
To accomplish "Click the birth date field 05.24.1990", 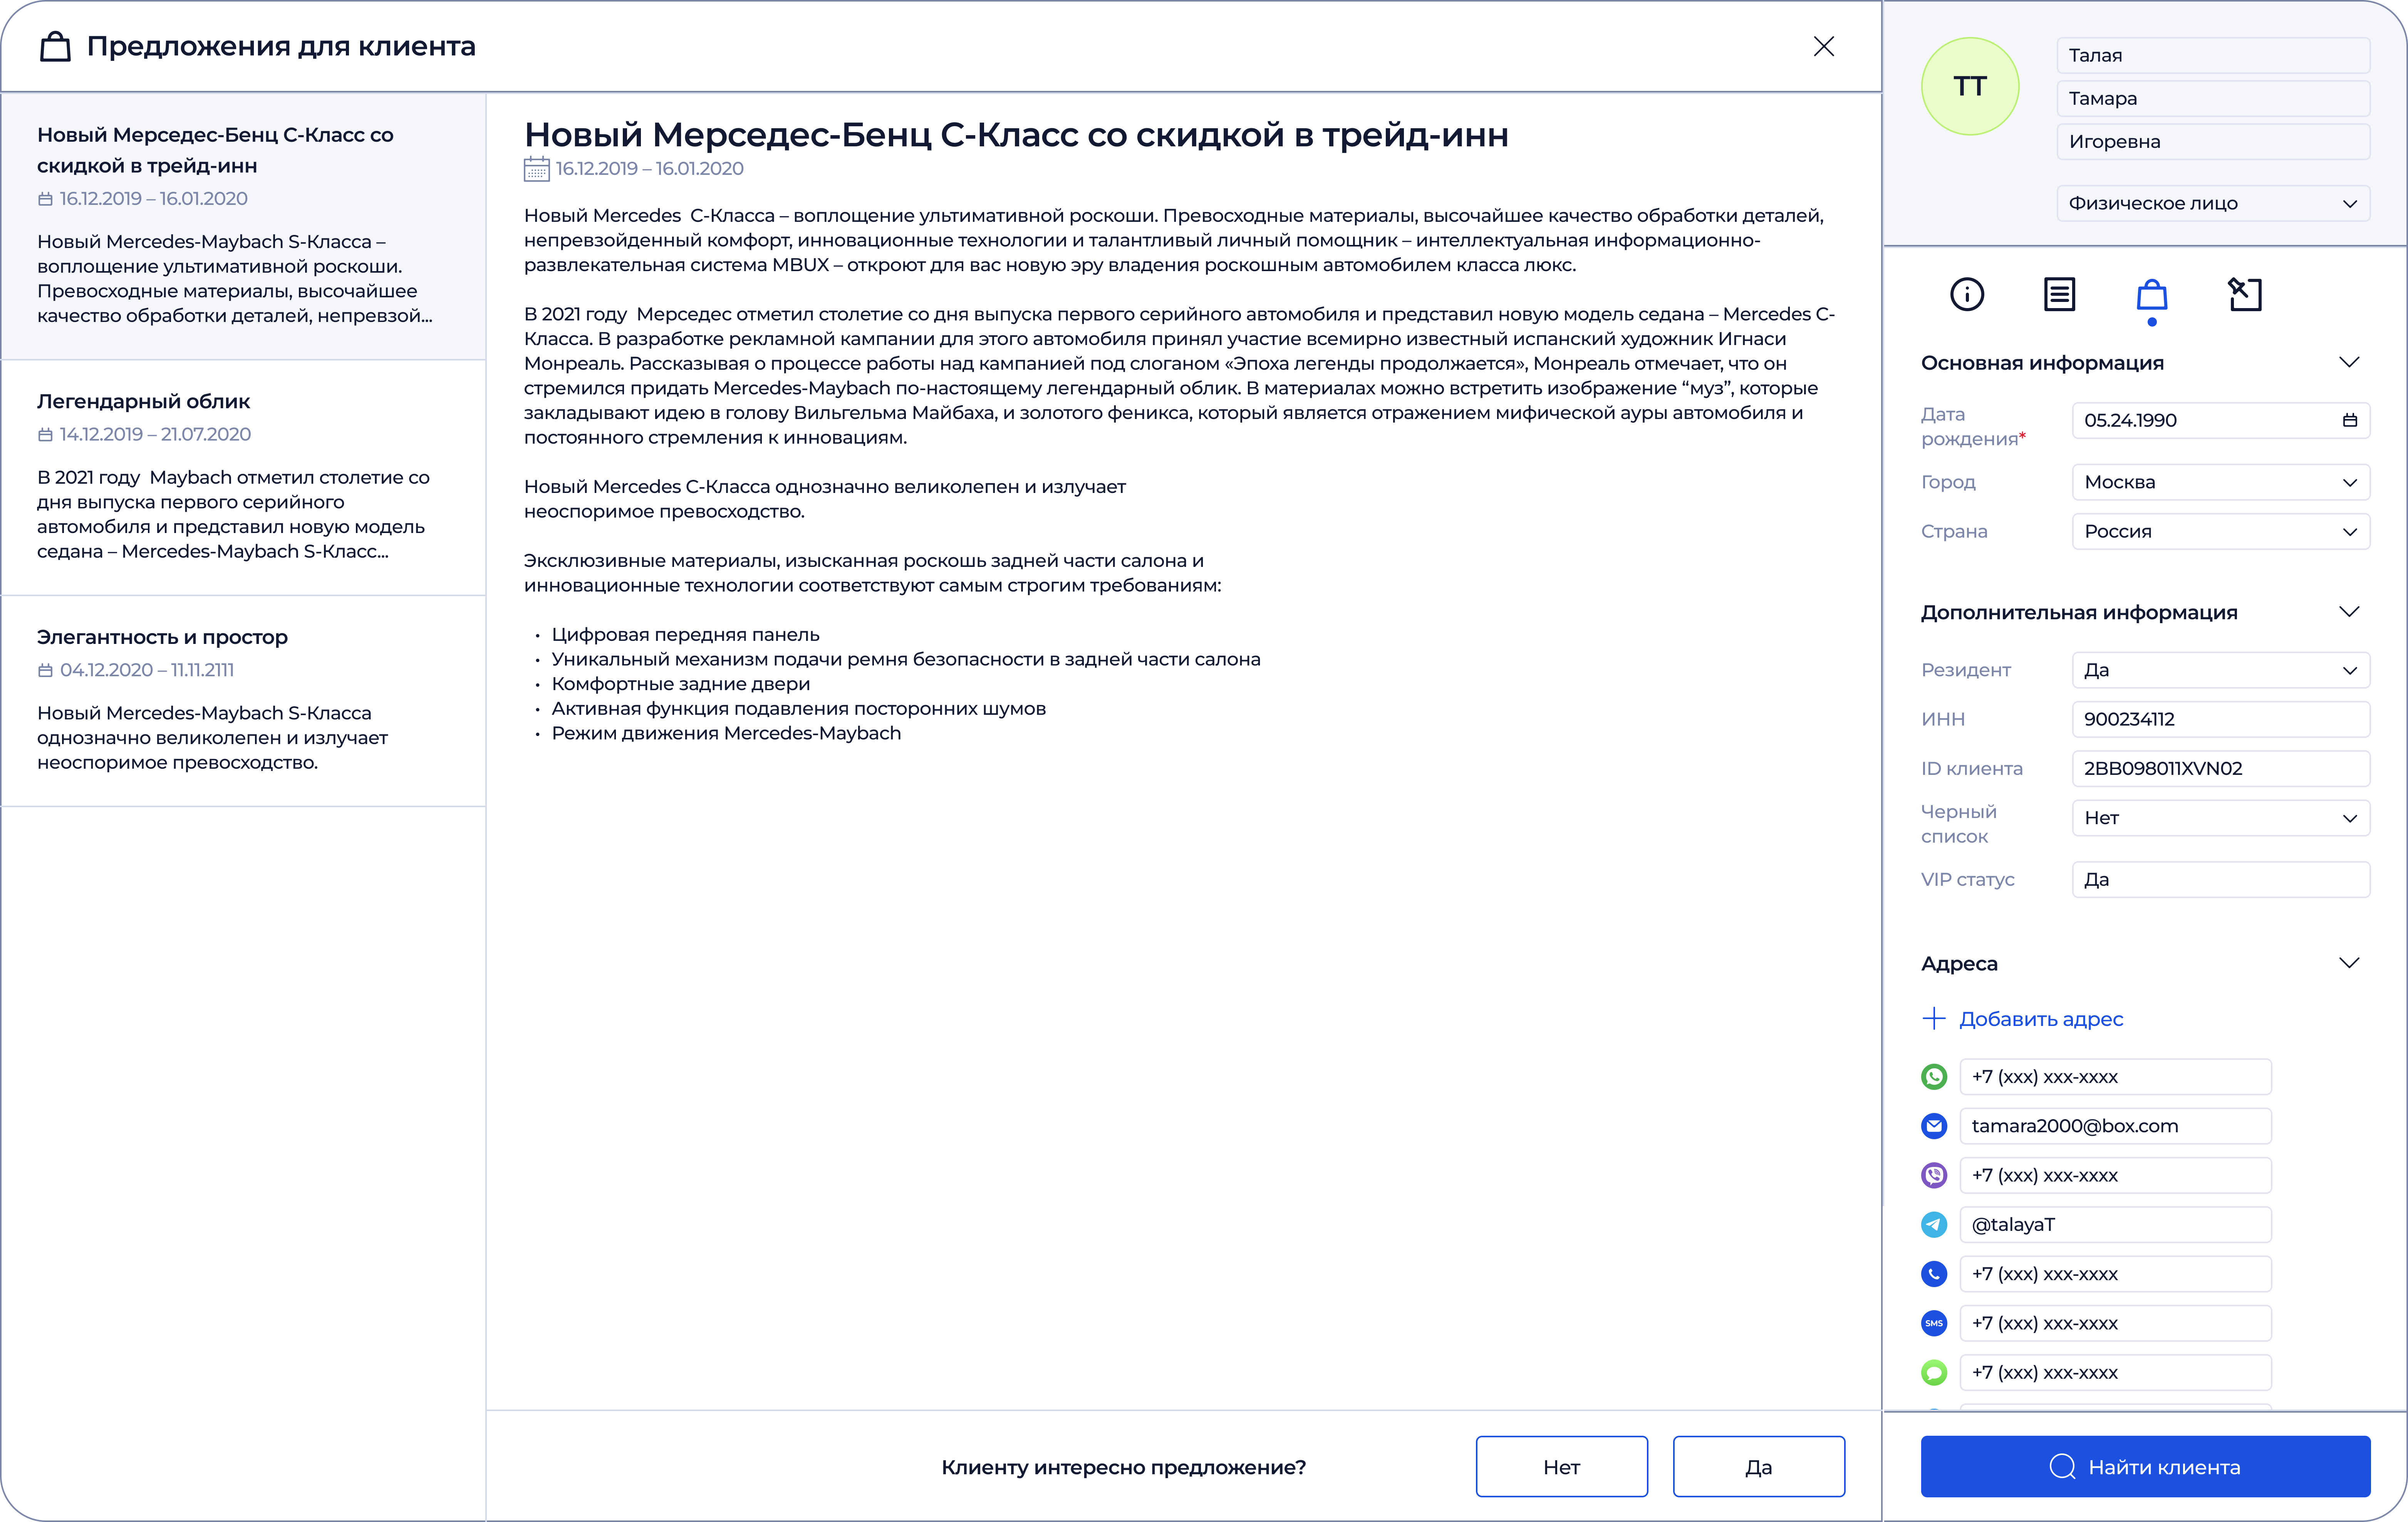I will (x=2220, y=420).
